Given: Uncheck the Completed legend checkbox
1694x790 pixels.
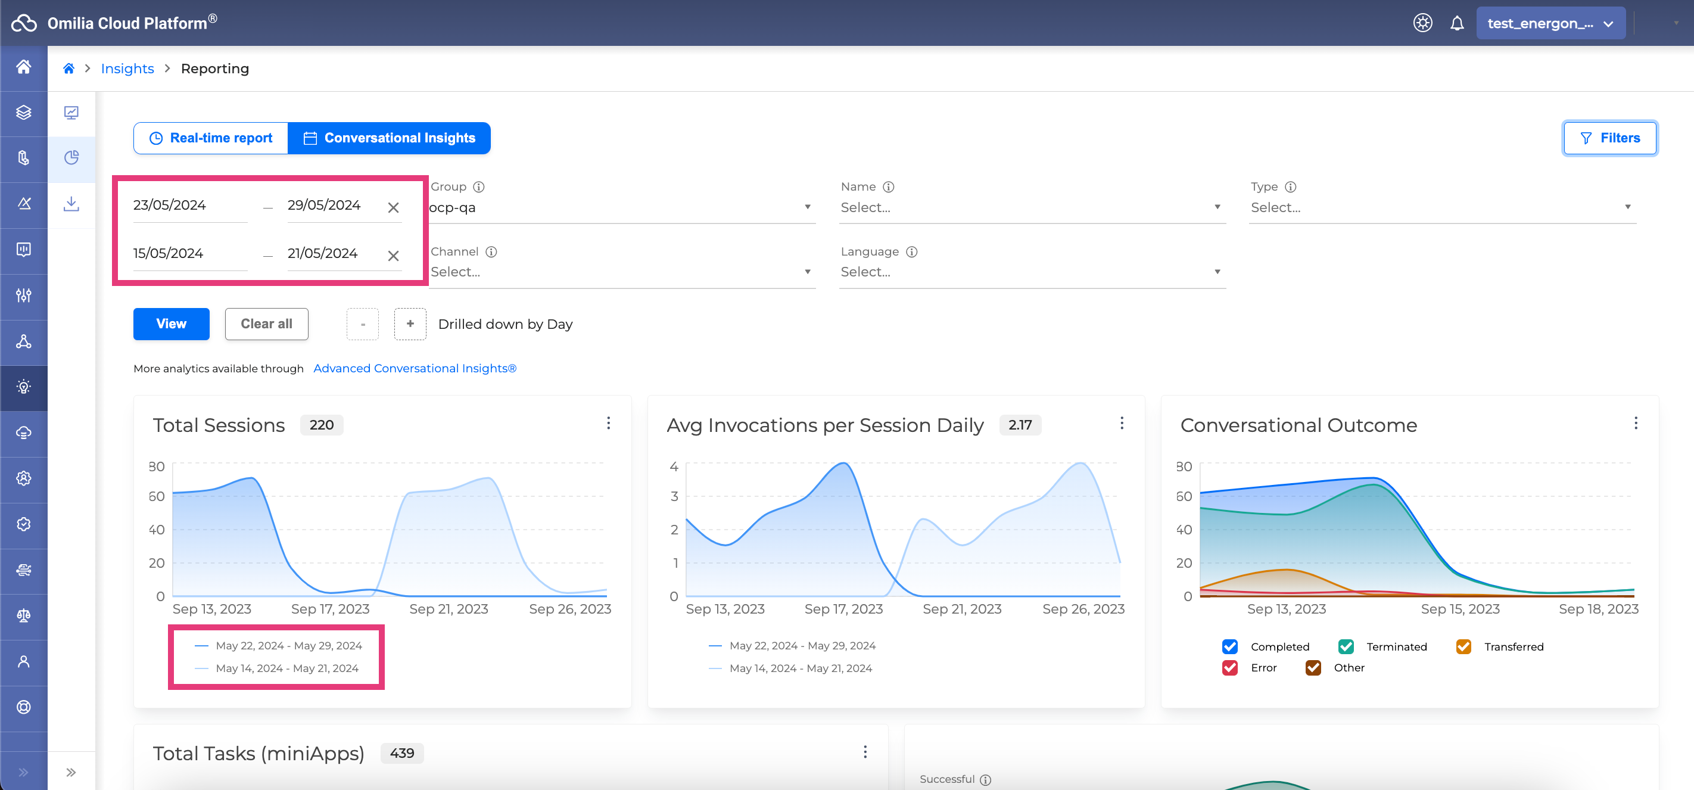Looking at the screenshot, I should click(1230, 646).
